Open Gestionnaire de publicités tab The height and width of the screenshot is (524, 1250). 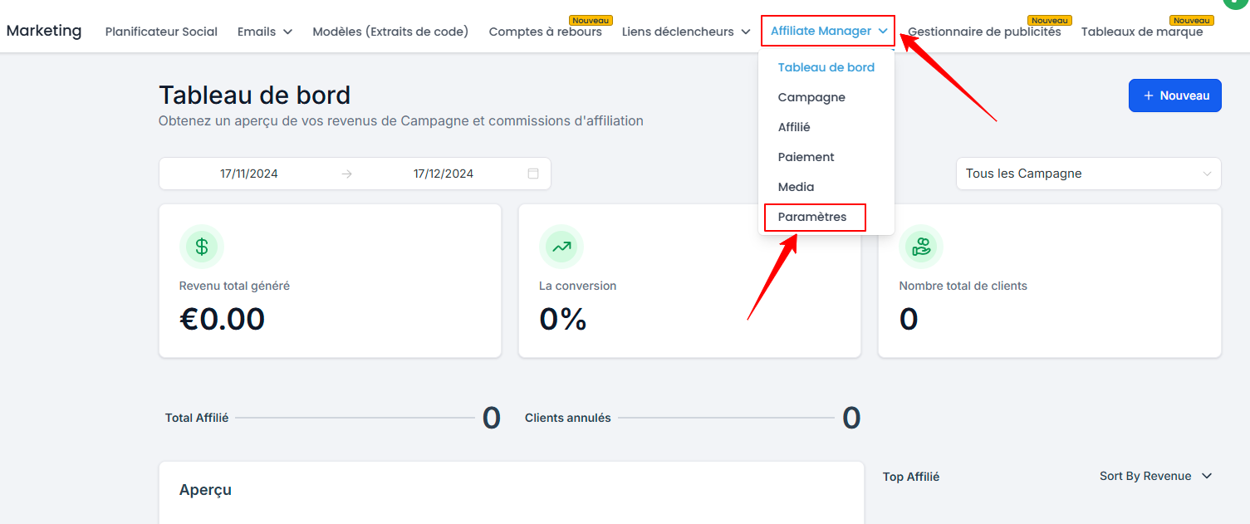tap(984, 32)
